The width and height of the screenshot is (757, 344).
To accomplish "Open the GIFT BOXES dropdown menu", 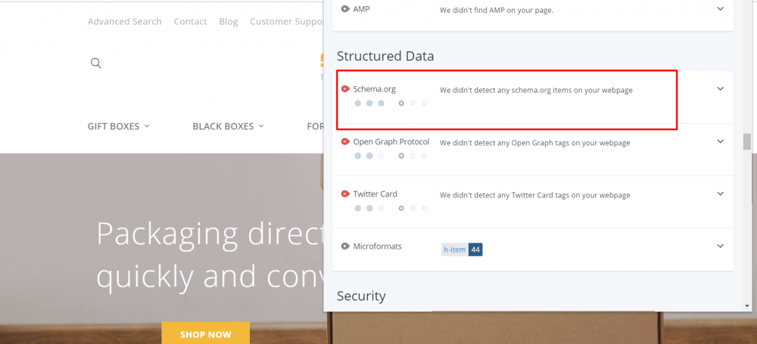I will tap(118, 126).
